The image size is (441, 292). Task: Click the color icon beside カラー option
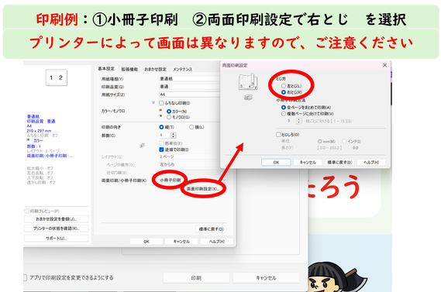[x=161, y=110]
